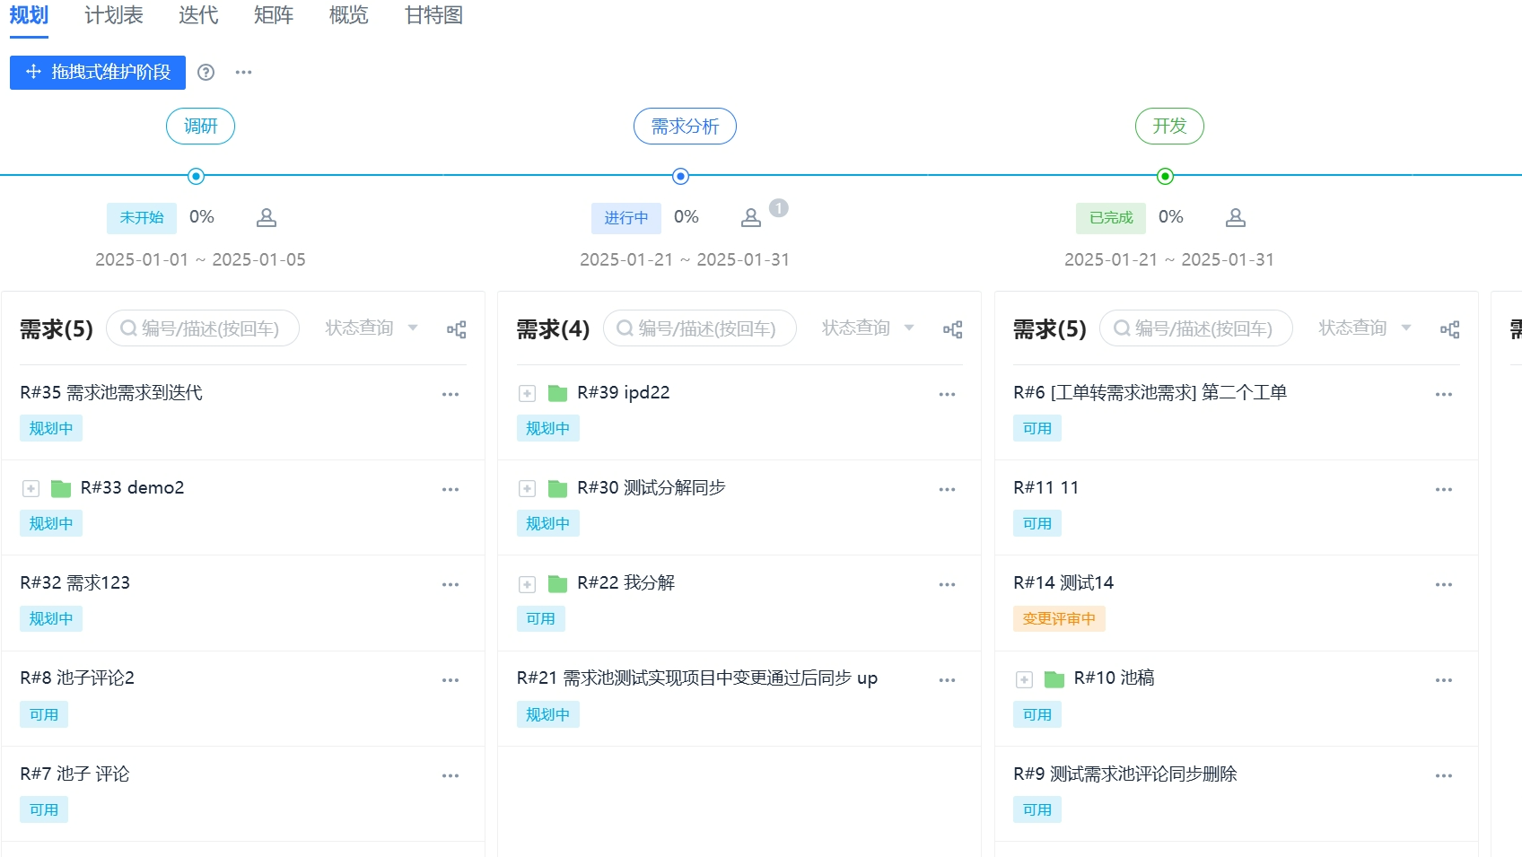Viewport: 1522px width, 857px height.
Task: Click 进行中 status tag of 需求分析 stage
Action: [x=626, y=218]
